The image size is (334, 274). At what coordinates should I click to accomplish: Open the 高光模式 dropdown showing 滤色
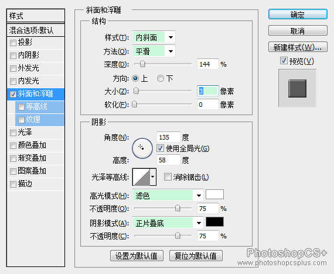(x=168, y=195)
